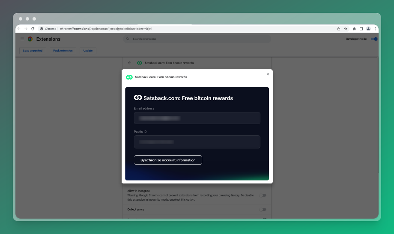This screenshot has width=394, height=234.
Task: Toggle the side panel icon
Action: tap(361, 29)
